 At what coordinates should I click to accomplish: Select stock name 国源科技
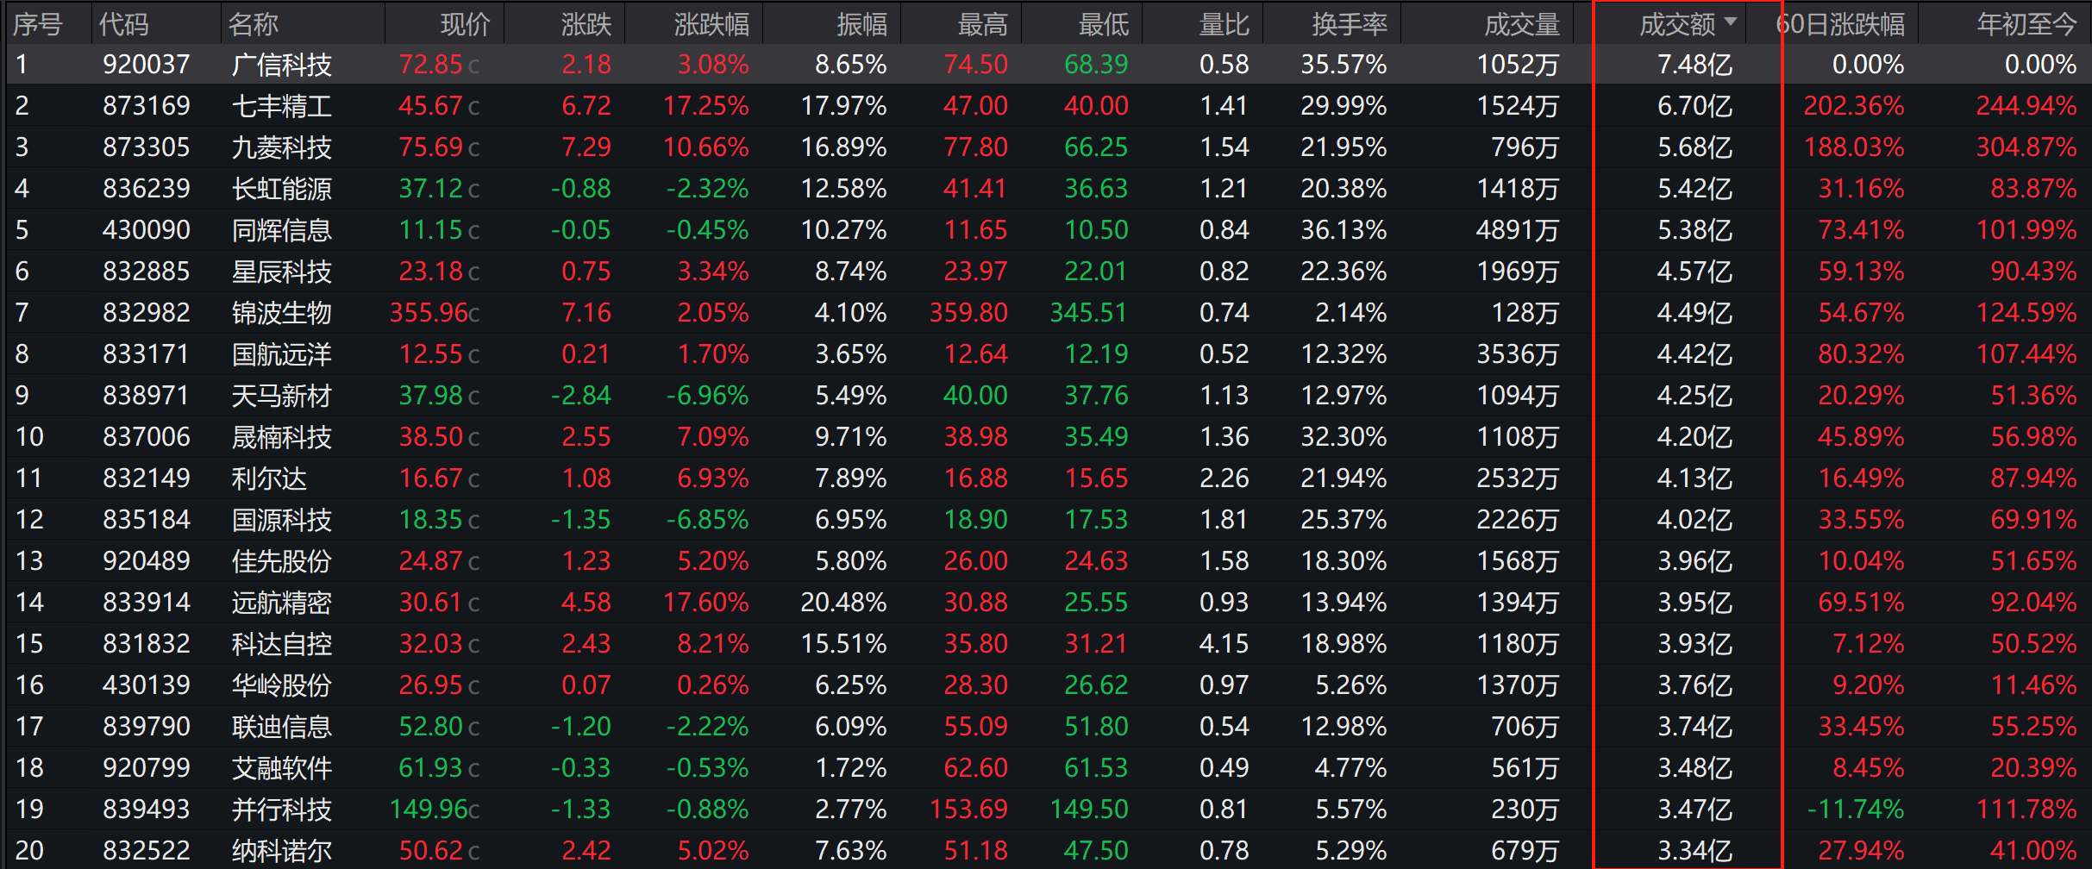(x=282, y=520)
